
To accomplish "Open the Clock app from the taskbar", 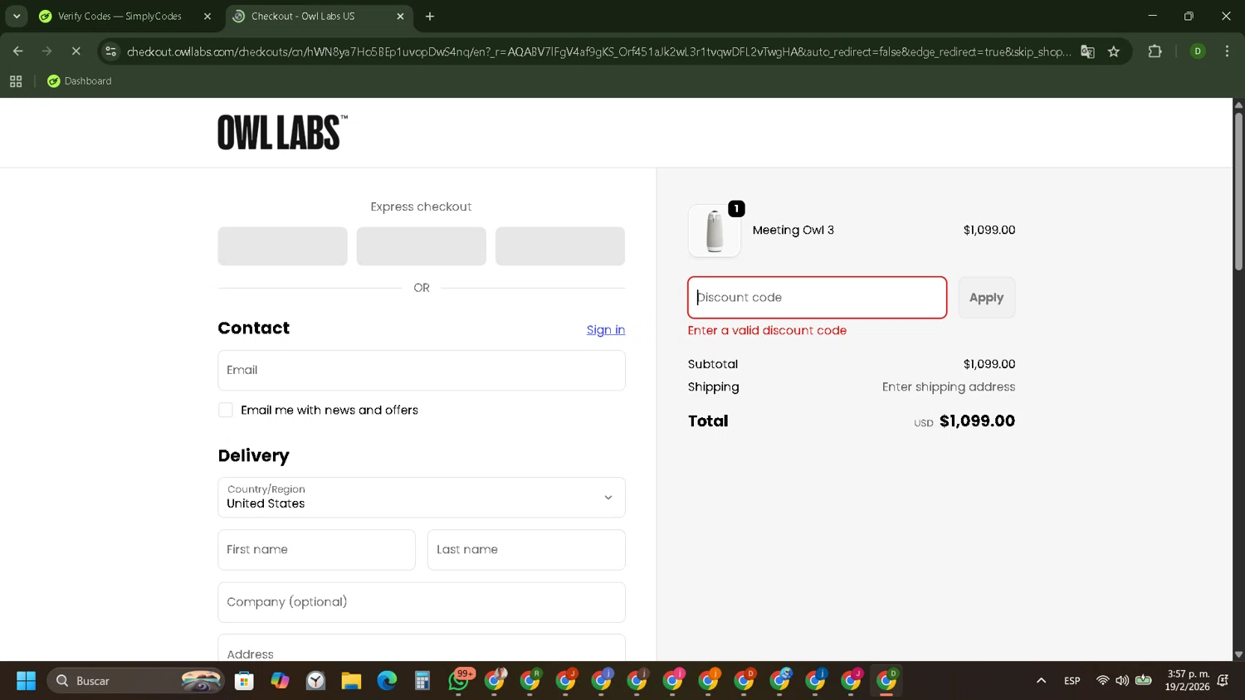I will 315,681.
